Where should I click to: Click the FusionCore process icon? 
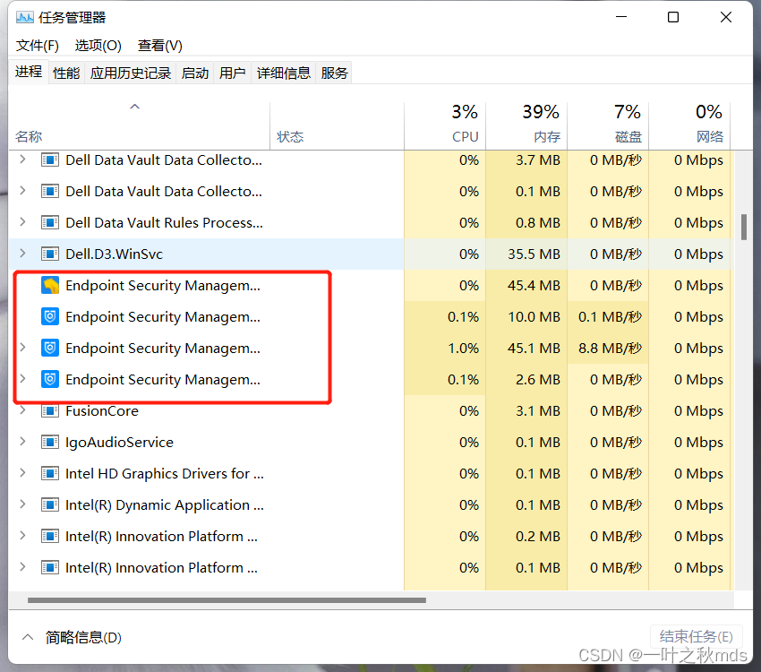(x=50, y=410)
